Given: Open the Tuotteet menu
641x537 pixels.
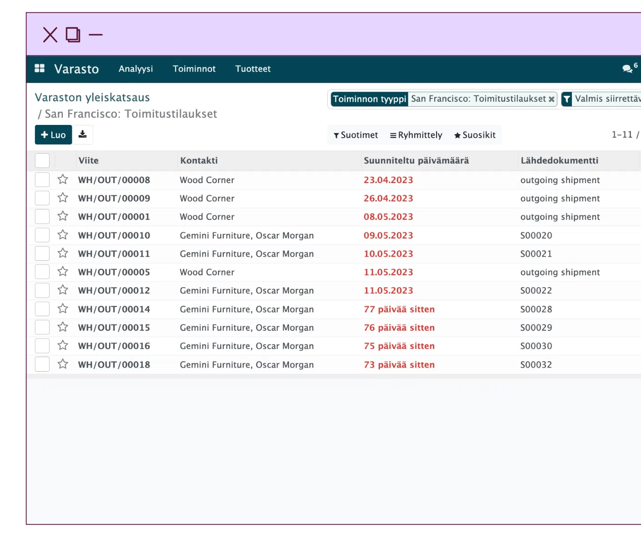Looking at the screenshot, I should click(x=253, y=69).
